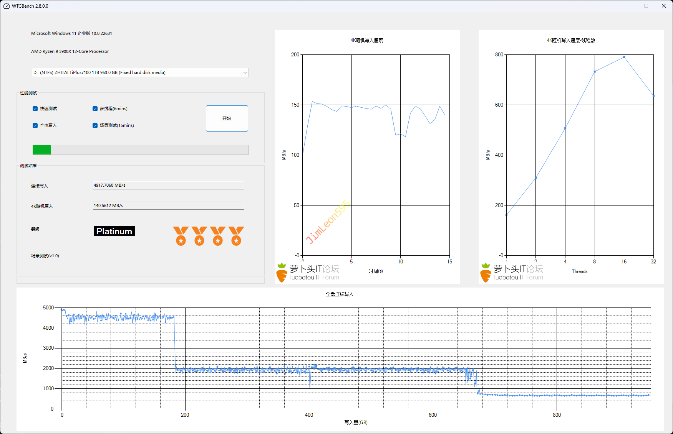
Task: Click the WTGBench app icon in title bar
Action: 6,6
